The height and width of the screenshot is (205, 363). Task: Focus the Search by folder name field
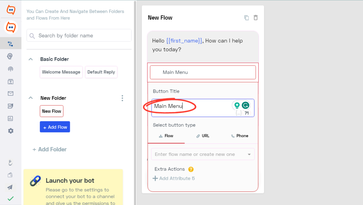click(x=79, y=35)
